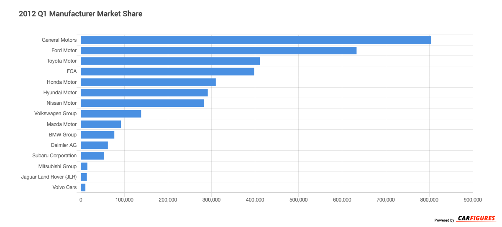Viewport: 502px width, 227px height.
Task: Click the Nissan Motor bar
Action: coord(142,103)
